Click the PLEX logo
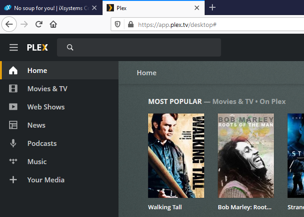The height and width of the screenshot is (217, 304). pos(37,47)
